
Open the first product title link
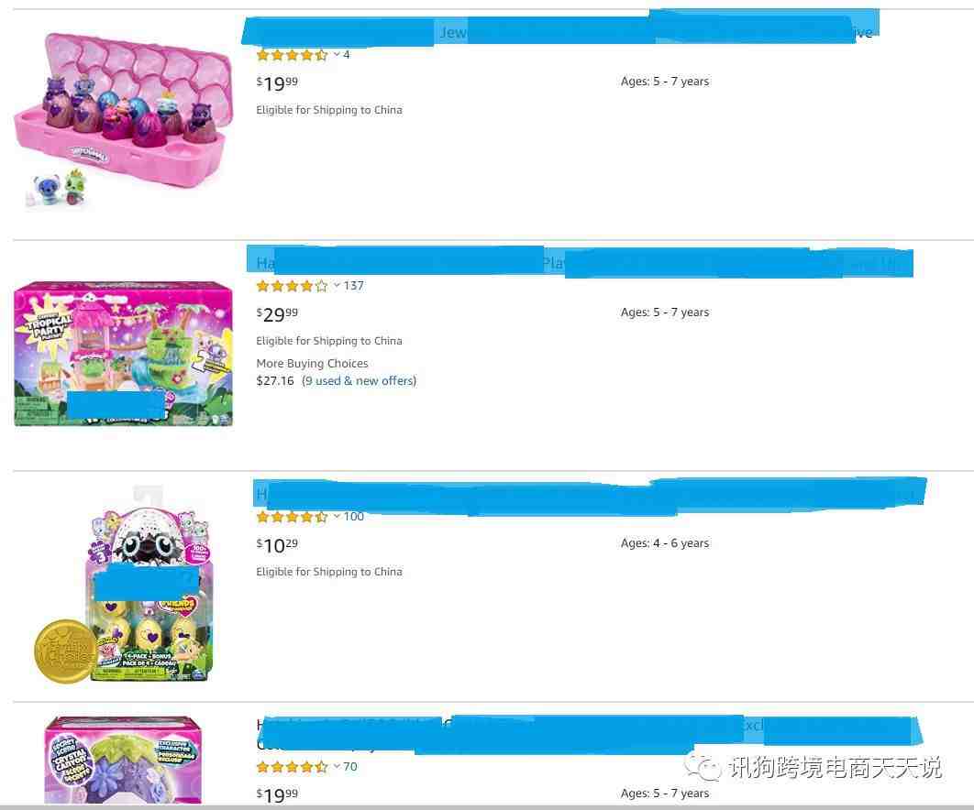561,30
